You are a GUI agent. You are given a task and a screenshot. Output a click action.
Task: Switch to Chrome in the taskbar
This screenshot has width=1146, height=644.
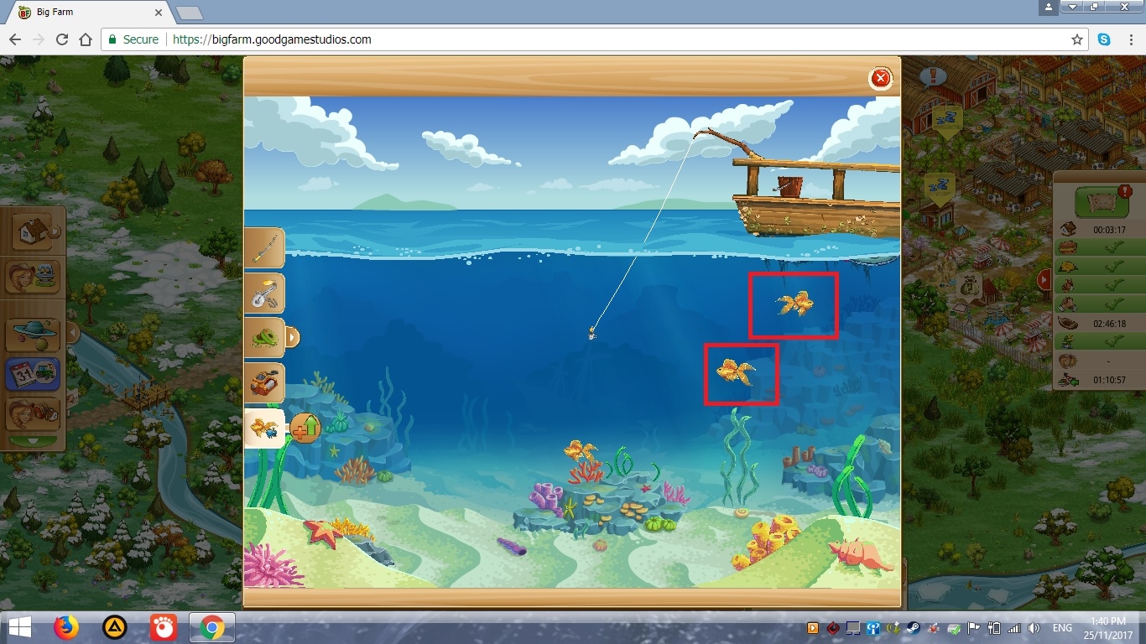[211, 627]
